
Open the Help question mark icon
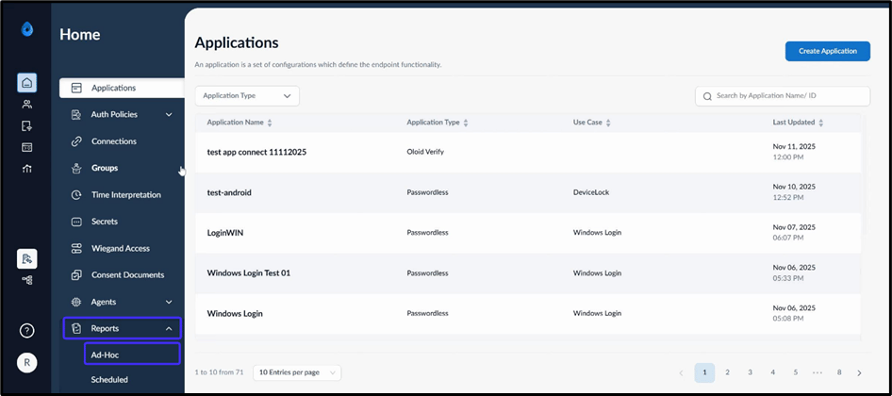coord(26,331)
